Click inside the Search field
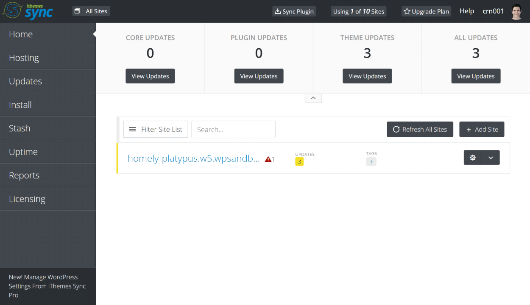Image resolution: width=530 pixels, height=305 pixels. pos(233,129)
